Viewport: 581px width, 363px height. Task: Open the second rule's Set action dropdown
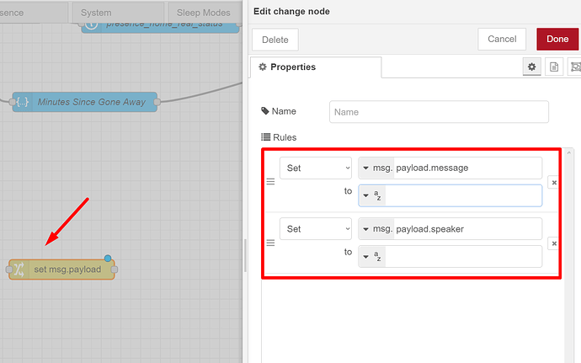click(x=316, y=229)
